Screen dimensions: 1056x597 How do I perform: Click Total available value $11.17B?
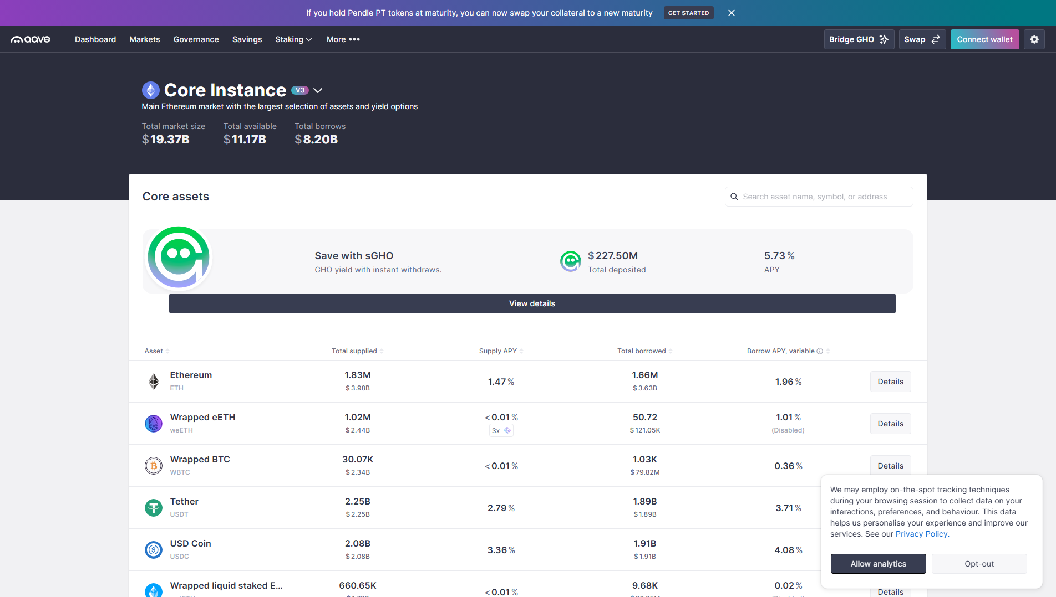(x=245, y=140)
